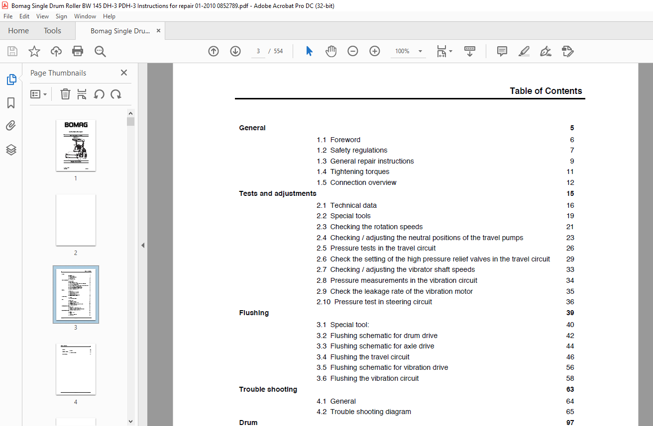Close the Page Thumbnails panel
Viewport: 653px width, 426px height.
[124, 73]
